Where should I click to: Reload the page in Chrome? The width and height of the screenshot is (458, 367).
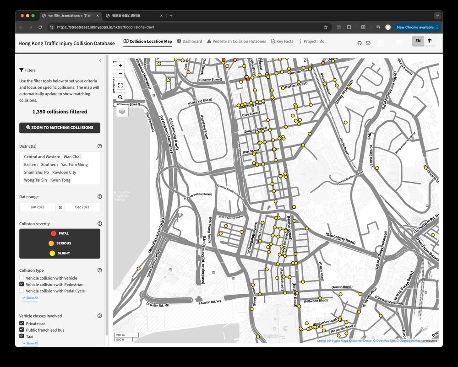pyautogui.click(x=40, y=27)
